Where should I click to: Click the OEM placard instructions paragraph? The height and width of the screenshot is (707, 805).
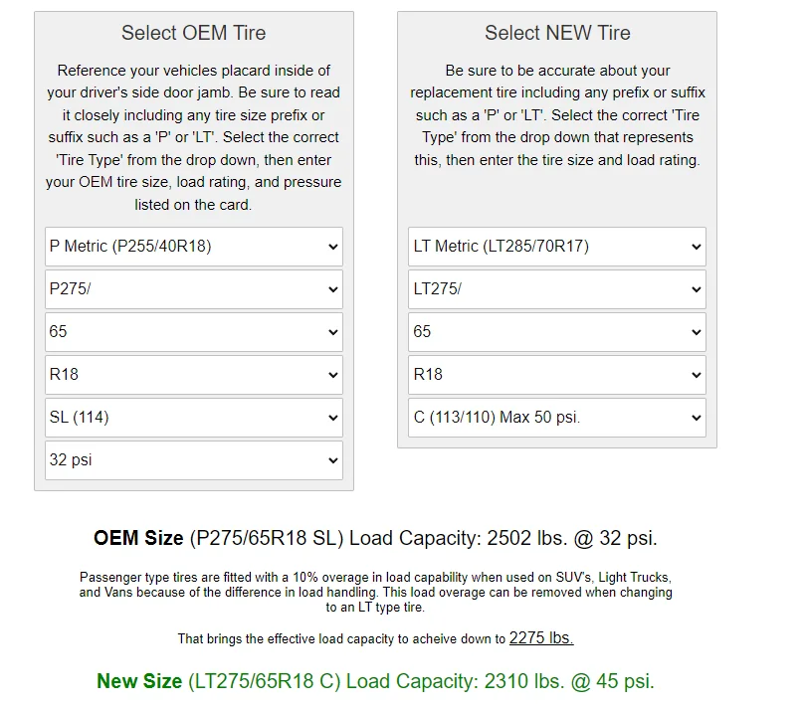[194, 137]
